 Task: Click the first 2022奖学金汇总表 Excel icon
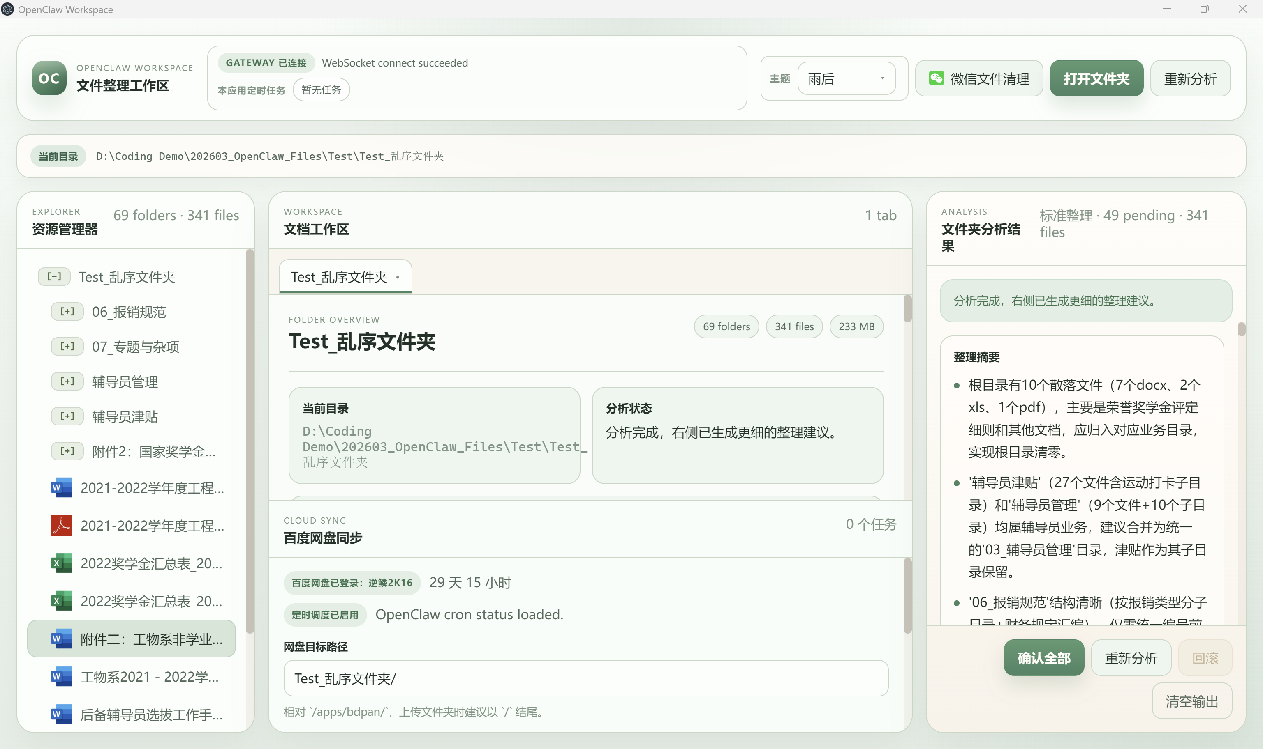coord(61,563)
